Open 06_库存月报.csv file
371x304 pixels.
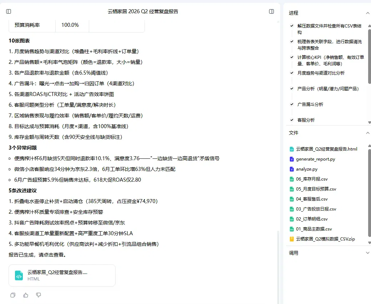312,179
